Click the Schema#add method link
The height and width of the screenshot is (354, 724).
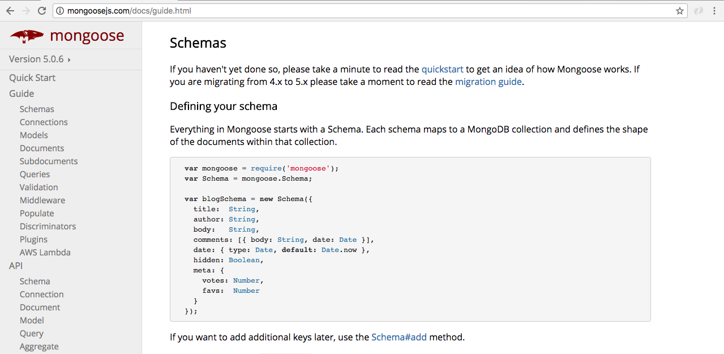(399, 337)
